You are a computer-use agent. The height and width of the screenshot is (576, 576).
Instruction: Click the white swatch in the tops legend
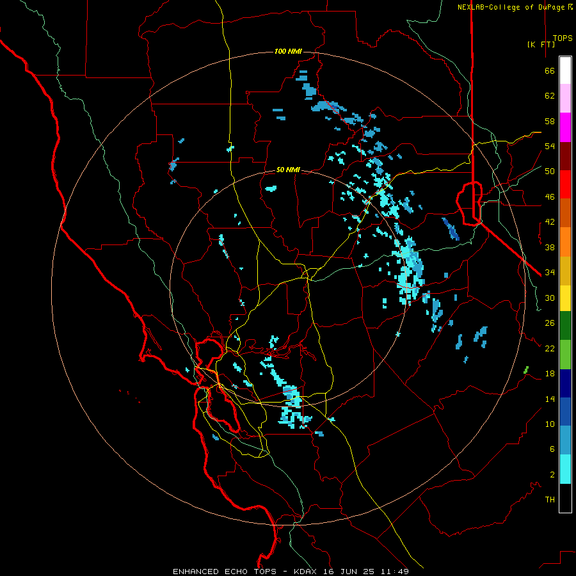565,70
